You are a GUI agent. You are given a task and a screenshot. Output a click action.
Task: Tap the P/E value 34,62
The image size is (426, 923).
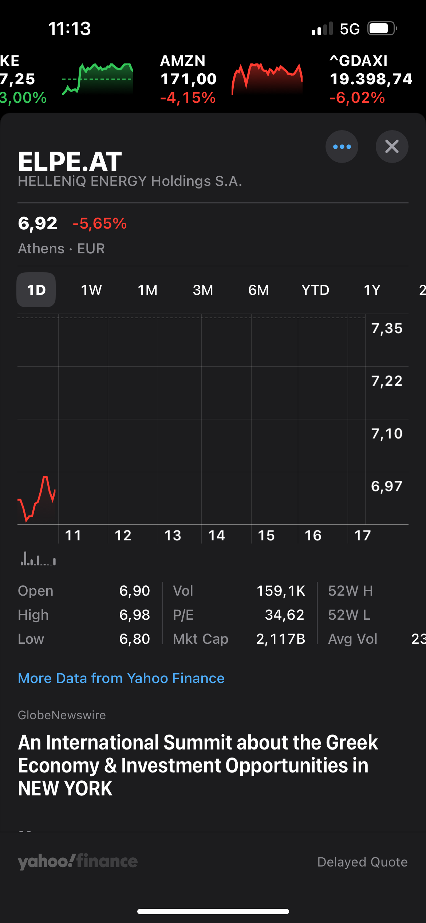coord(285,615)
